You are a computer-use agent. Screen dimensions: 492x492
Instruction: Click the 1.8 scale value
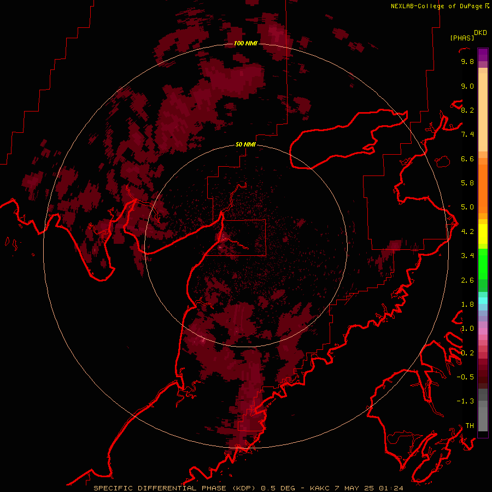467,304
